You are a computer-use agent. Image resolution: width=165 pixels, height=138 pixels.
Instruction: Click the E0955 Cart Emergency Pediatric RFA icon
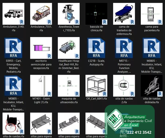(13, 48)
